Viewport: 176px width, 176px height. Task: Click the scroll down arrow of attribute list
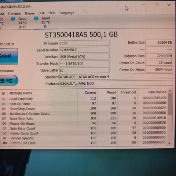[169, 143]
